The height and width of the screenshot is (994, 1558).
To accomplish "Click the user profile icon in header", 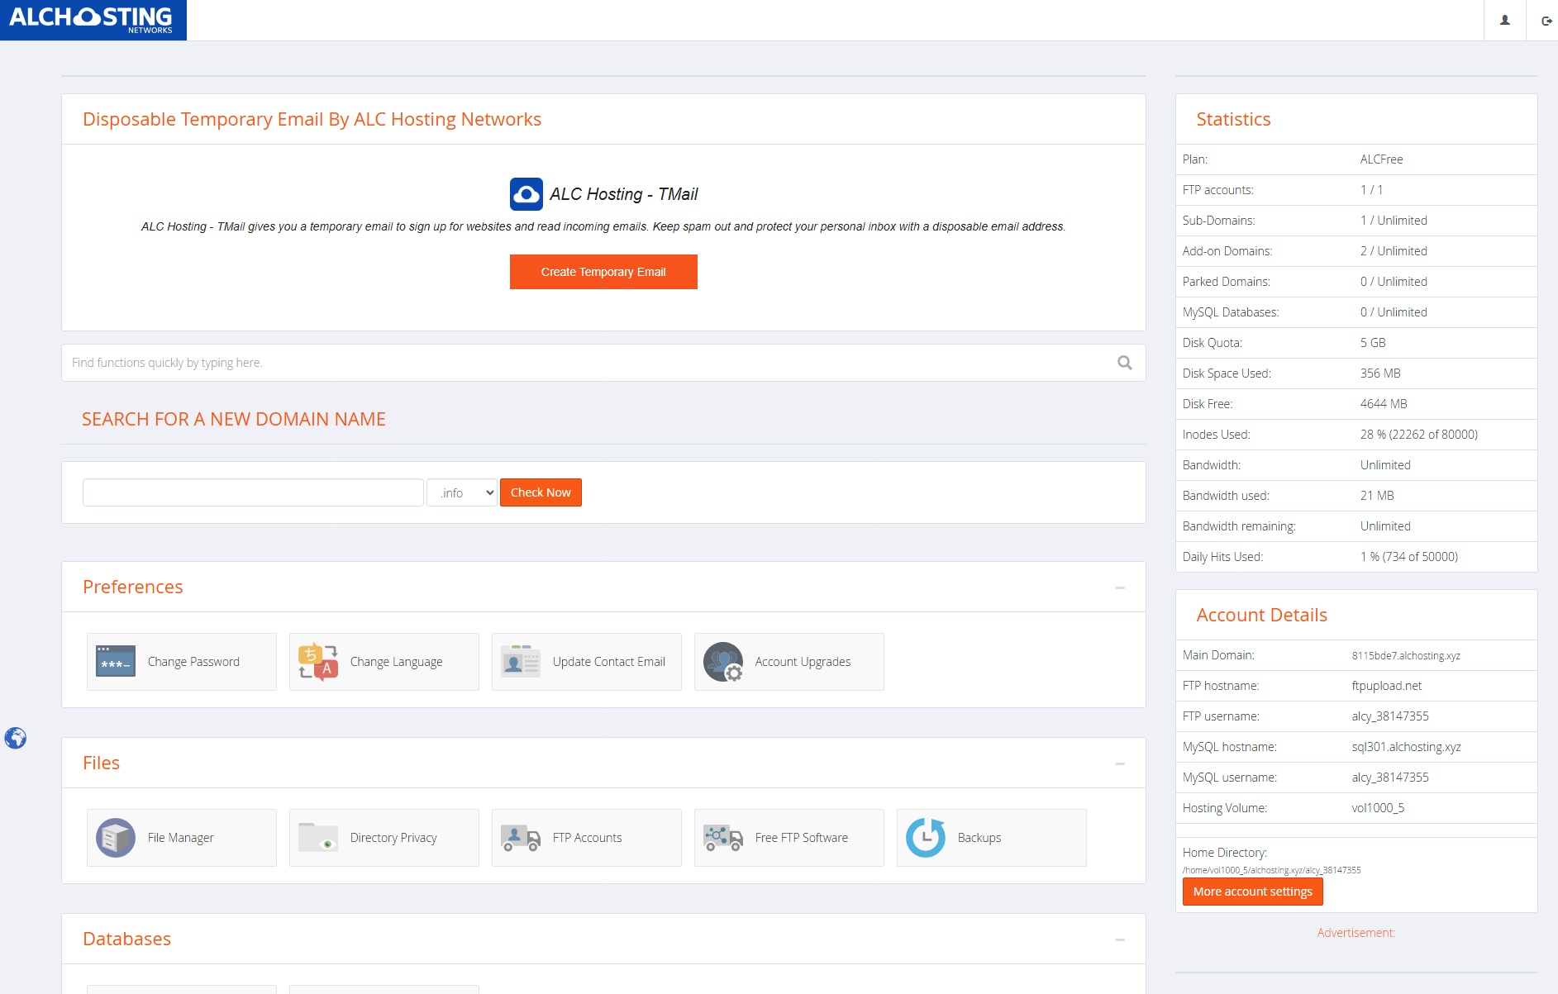I will point(1505,21).
